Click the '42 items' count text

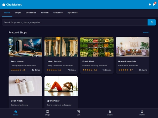36,70
